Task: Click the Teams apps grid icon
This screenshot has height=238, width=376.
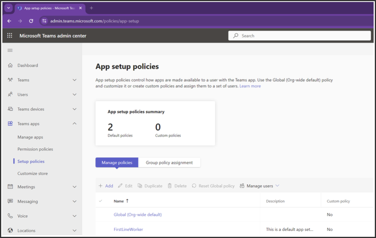Action: click(10, 123)
